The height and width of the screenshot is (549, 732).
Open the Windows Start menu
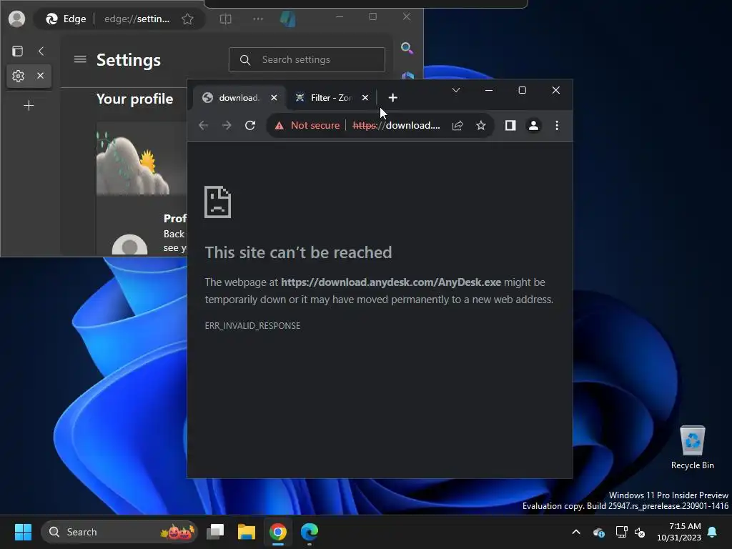(x=23, y=532)
